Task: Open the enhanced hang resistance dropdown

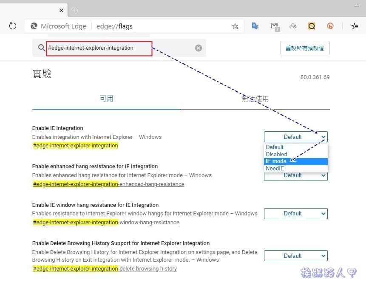Action: pyautogui.click(x=296, y=176)
